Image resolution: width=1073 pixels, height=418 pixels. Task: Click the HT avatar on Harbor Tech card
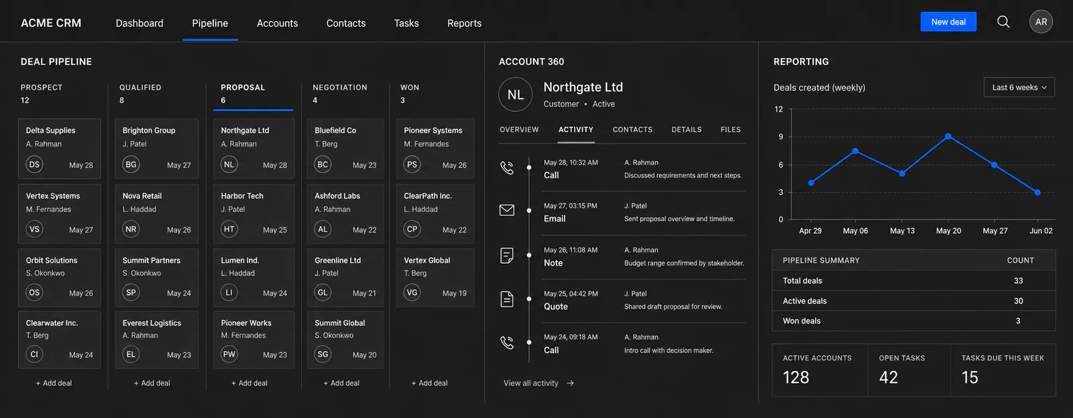coord(229,229)
